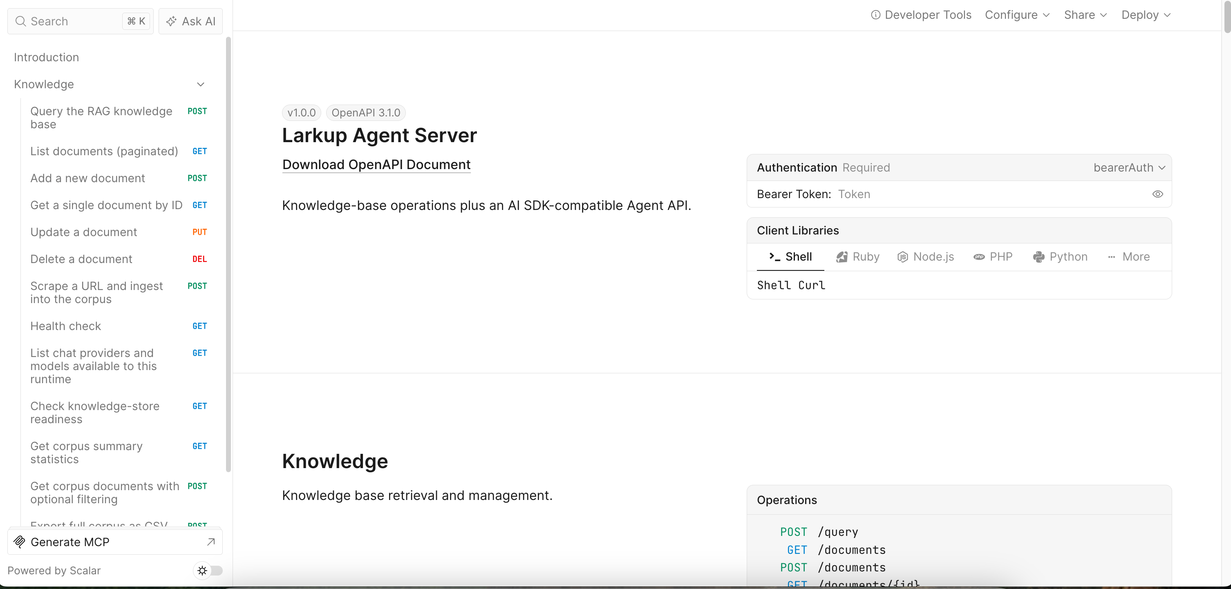Toggle the light/dark mode switch
This screenshot has height=589, width=1231.
(208, 570)
